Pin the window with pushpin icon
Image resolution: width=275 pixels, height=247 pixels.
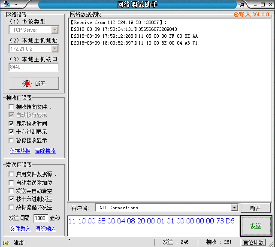(x=242, y=5)
